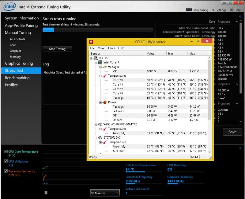Pause the monitoring graph

pos(46,193)
